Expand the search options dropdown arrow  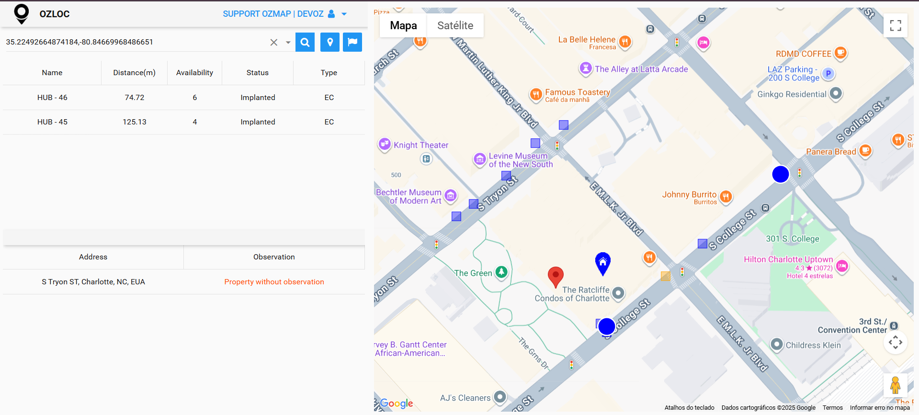click(x=288, y=42)
